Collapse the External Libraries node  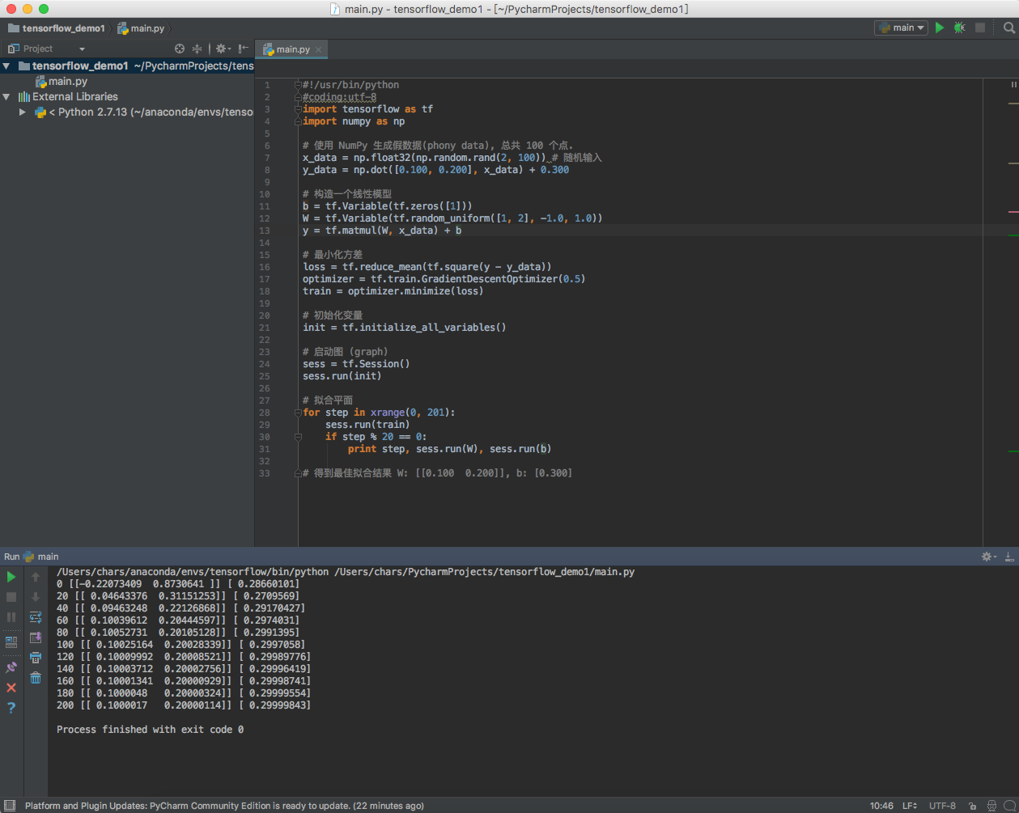pyautogui.click(x=6, y=97)
